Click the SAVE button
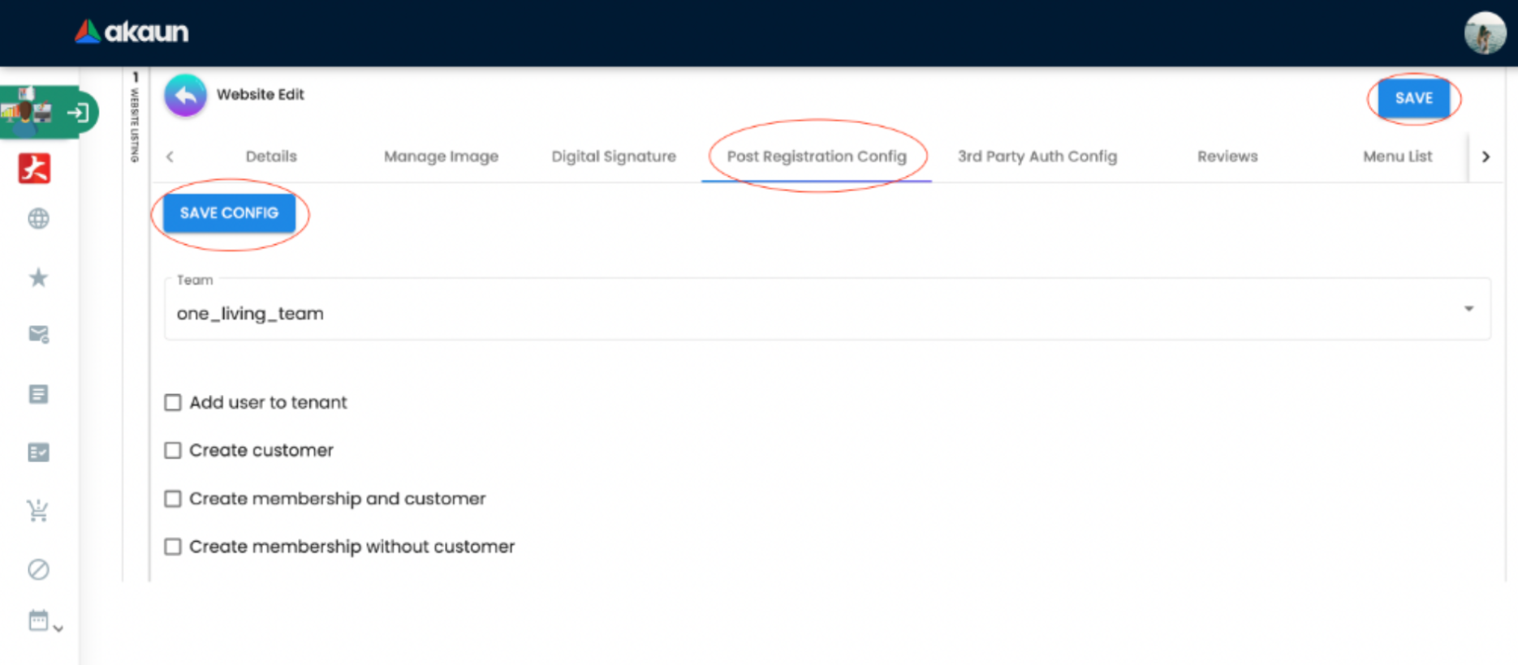1518x665 pixels. (1413, 98)
